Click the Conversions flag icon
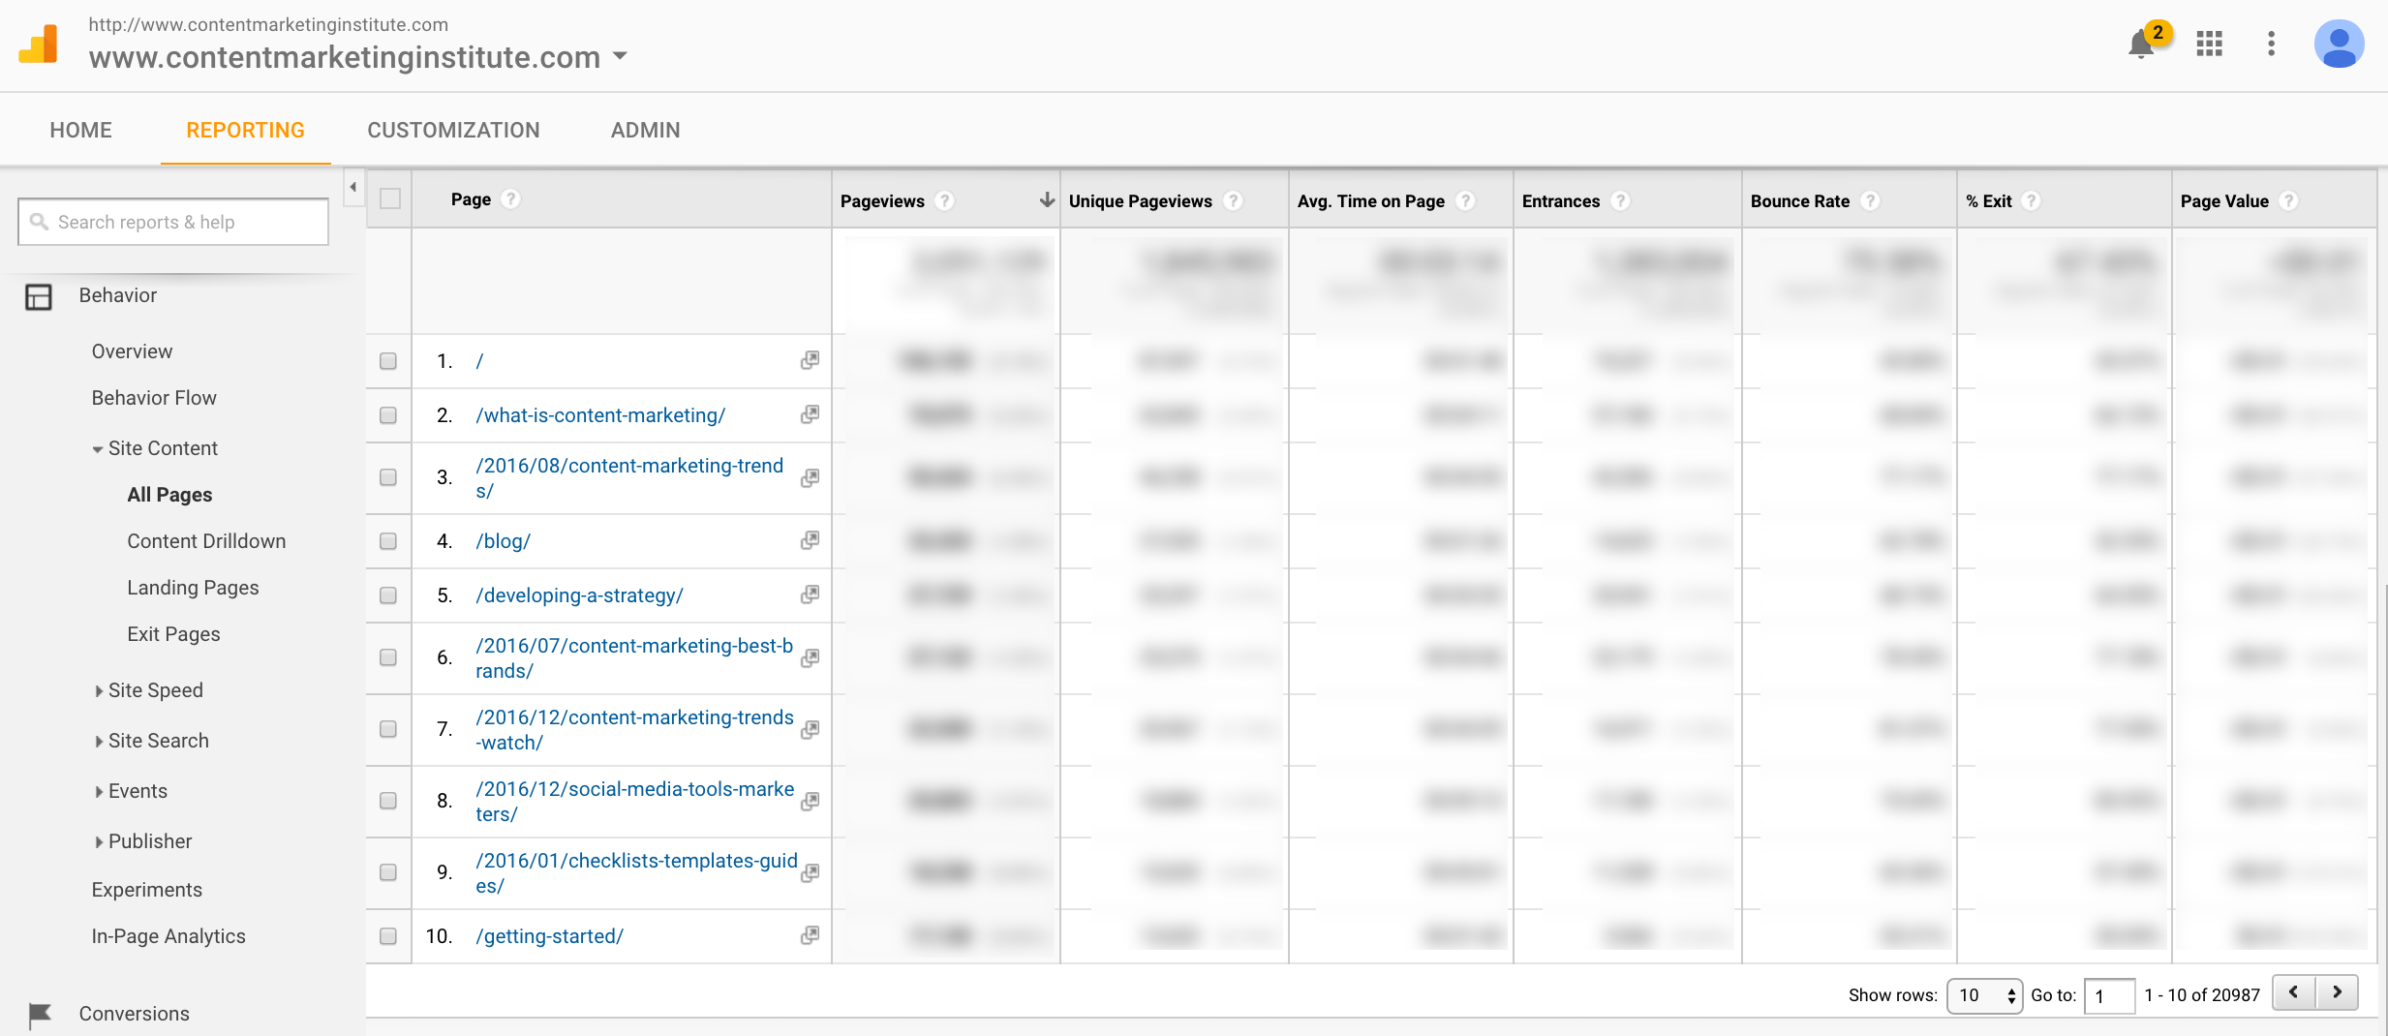The height and width of the screenshot is (1036, 2388). click(40, 1014)
